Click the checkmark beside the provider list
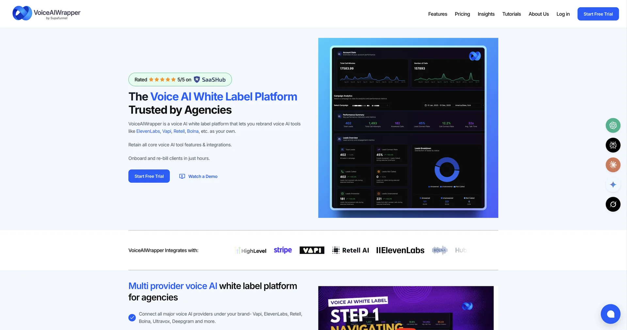Screen dimensions: 627x330 click(x=132, y=317)
